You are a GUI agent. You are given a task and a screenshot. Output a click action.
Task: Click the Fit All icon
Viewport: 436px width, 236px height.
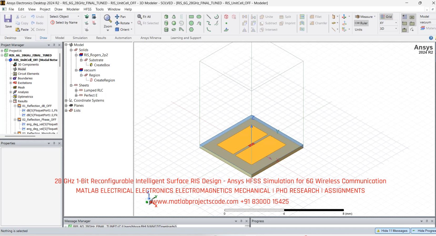click(140, 17)
